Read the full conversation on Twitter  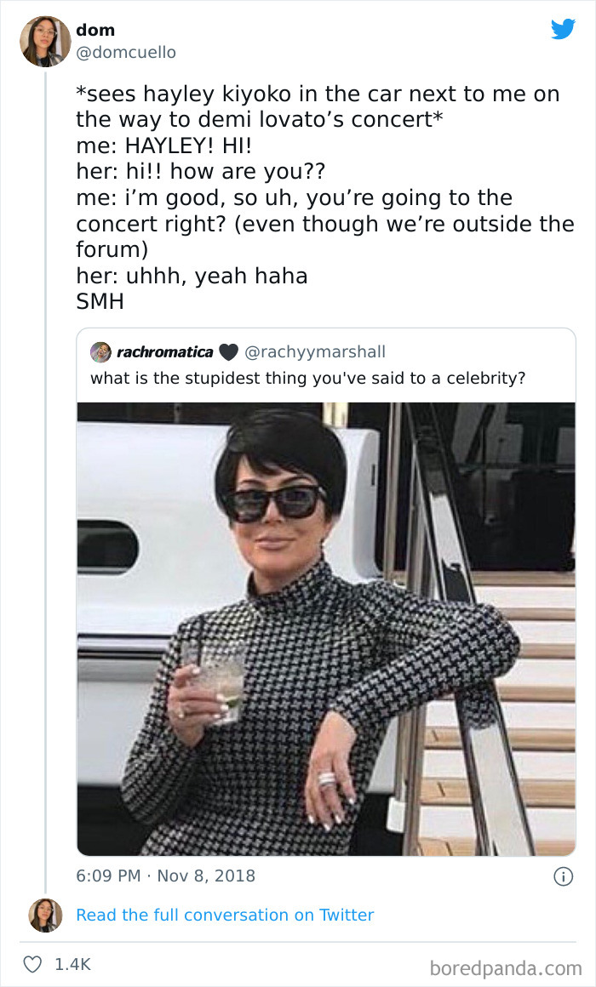coord(225,915)
